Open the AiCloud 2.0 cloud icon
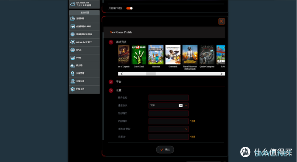Viewport: 297px width, 162px height. click(x=73, y=4)
